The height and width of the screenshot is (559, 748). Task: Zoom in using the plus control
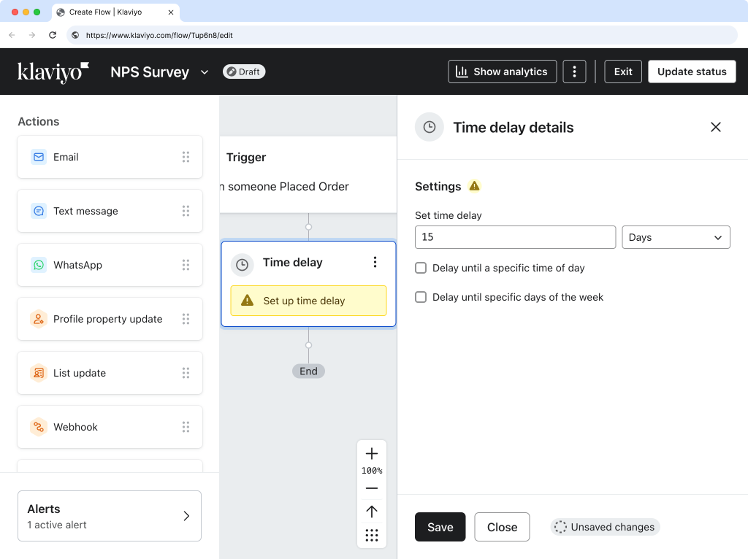click(372, 452)
